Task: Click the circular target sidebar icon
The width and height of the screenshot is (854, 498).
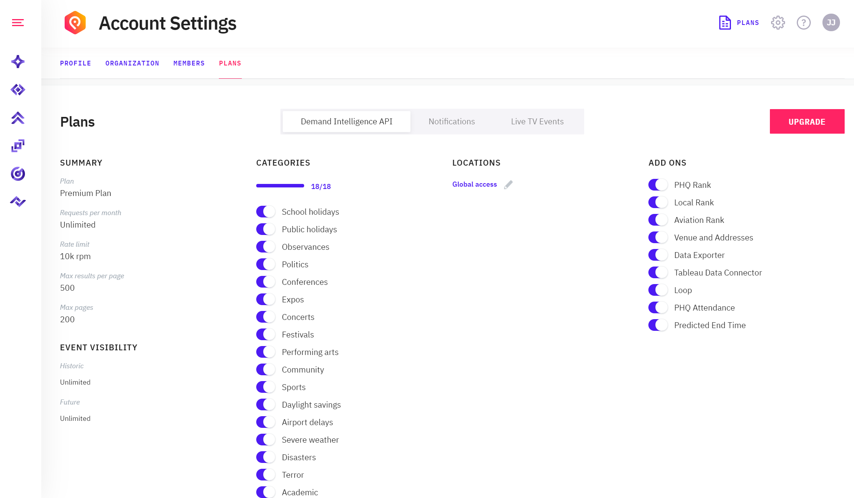Action: 18,174
